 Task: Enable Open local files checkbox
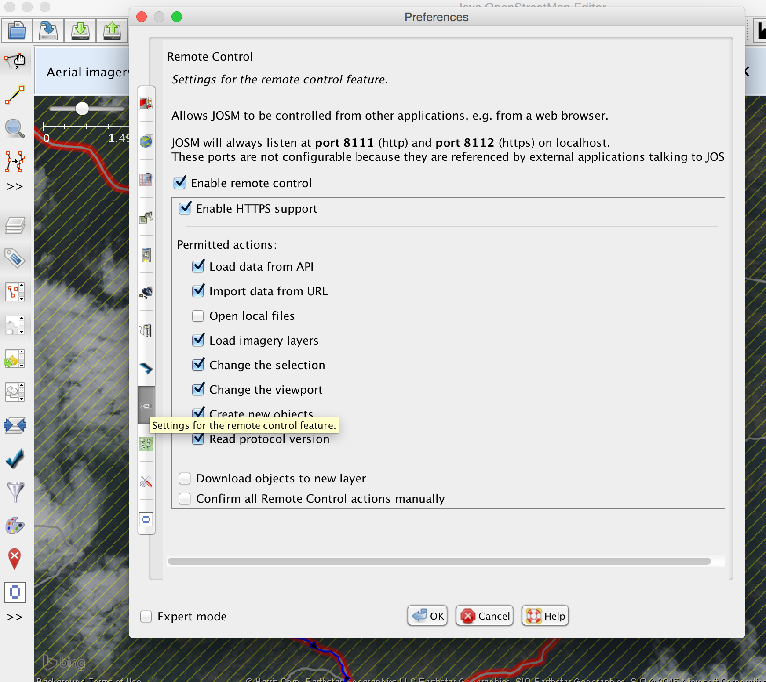point(198,316)
